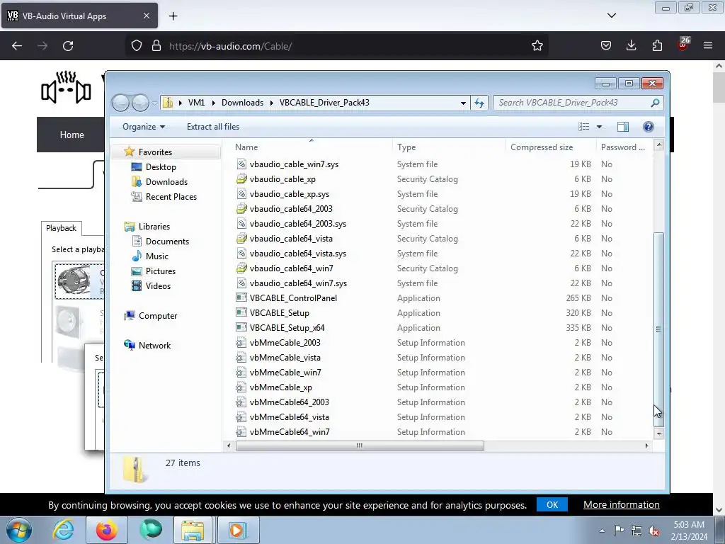Click the Home menu item on webpage

point(72,135)
